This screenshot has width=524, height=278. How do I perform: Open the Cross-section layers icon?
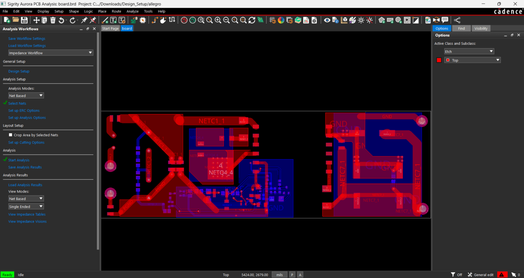[x=298, y=20]
